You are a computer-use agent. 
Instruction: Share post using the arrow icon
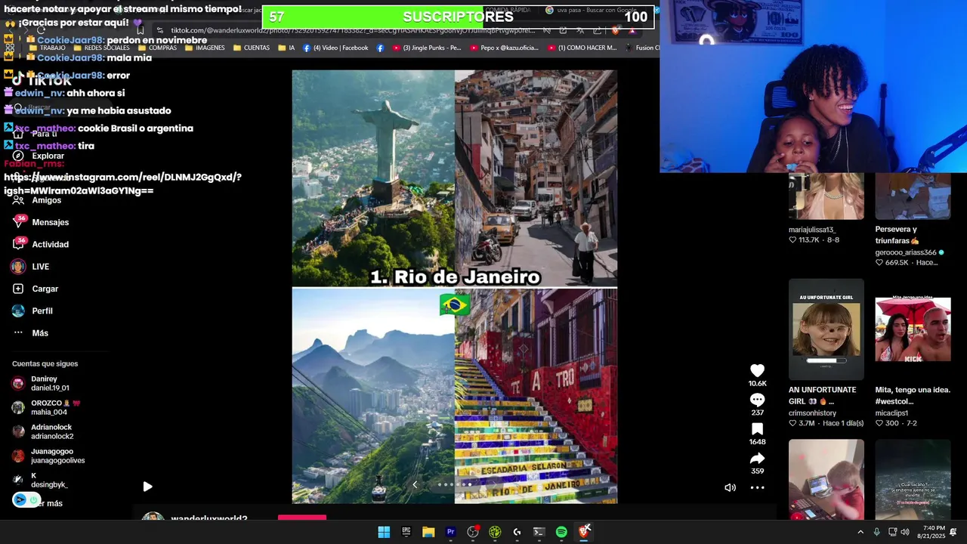[757, 458]
